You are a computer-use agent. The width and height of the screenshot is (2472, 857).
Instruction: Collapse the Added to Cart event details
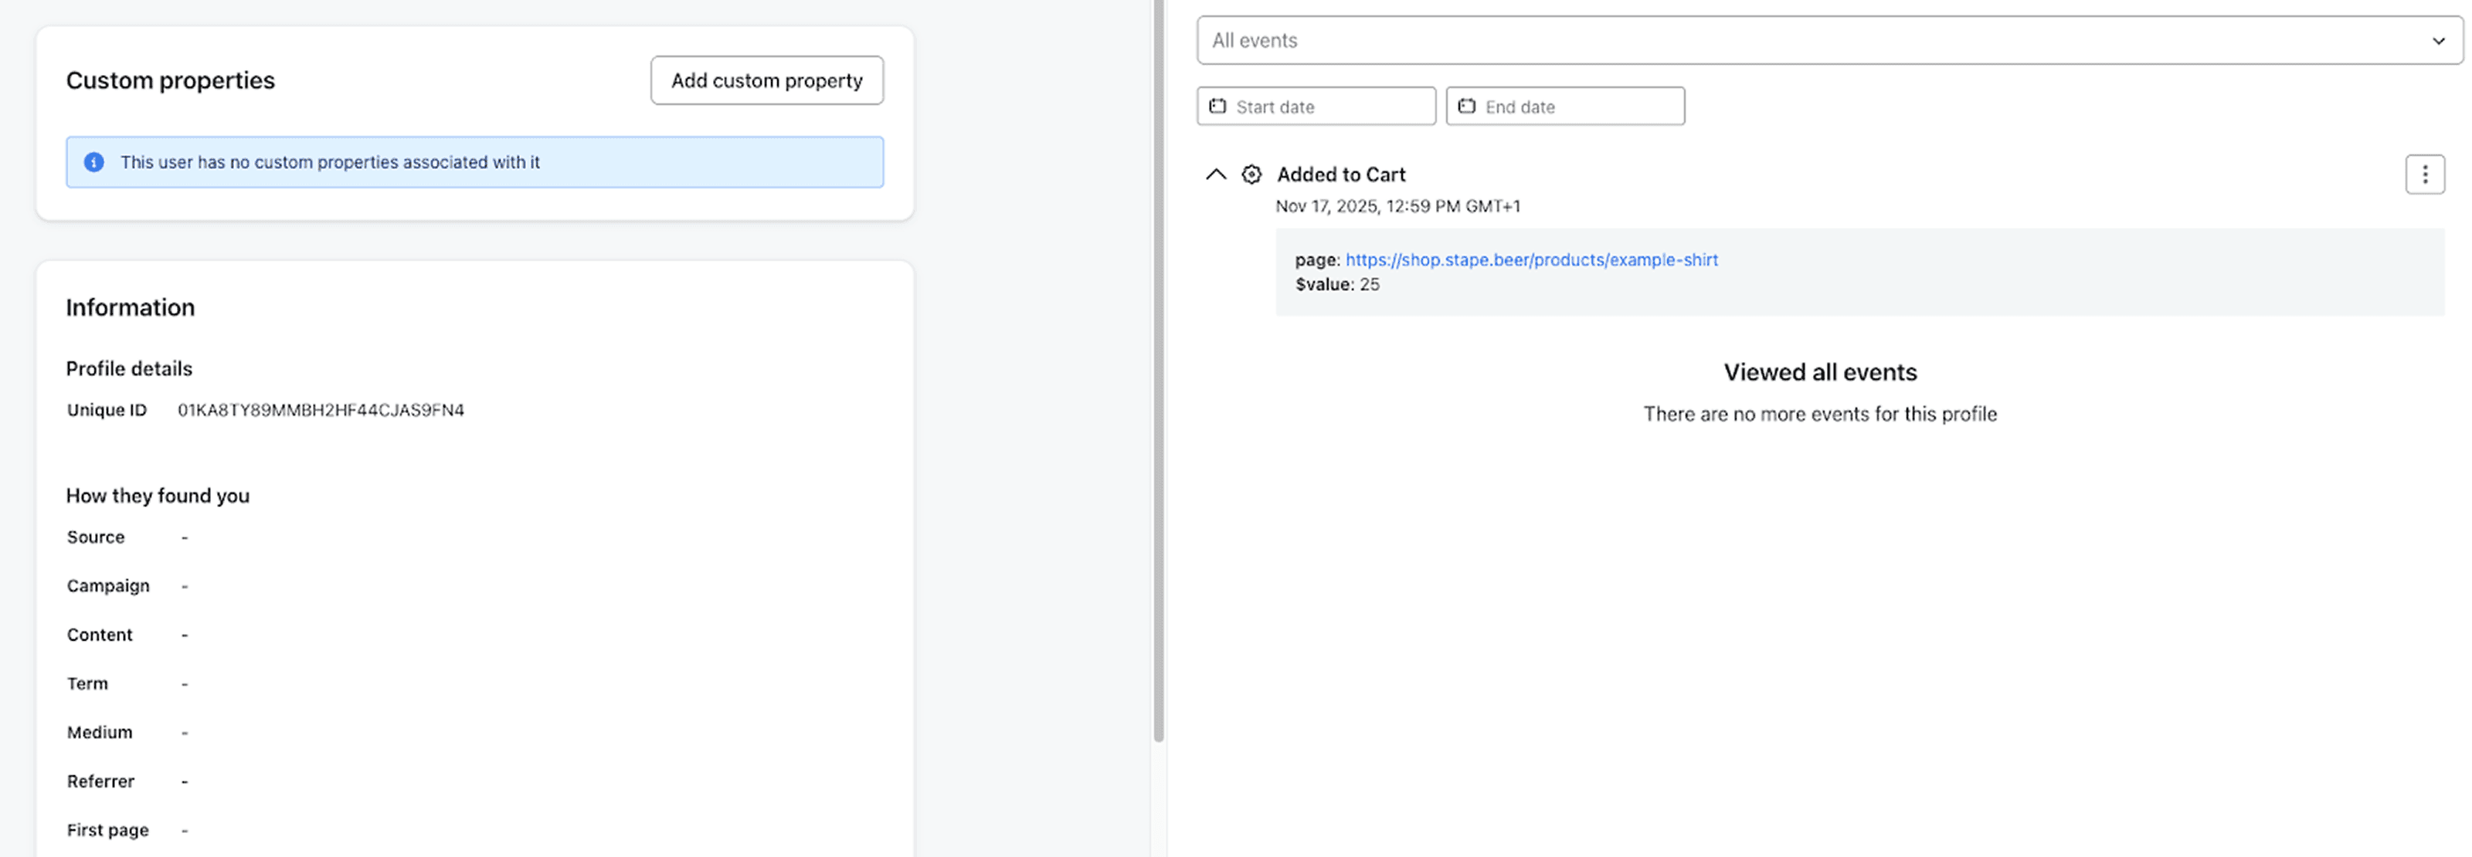point(1216,174)
